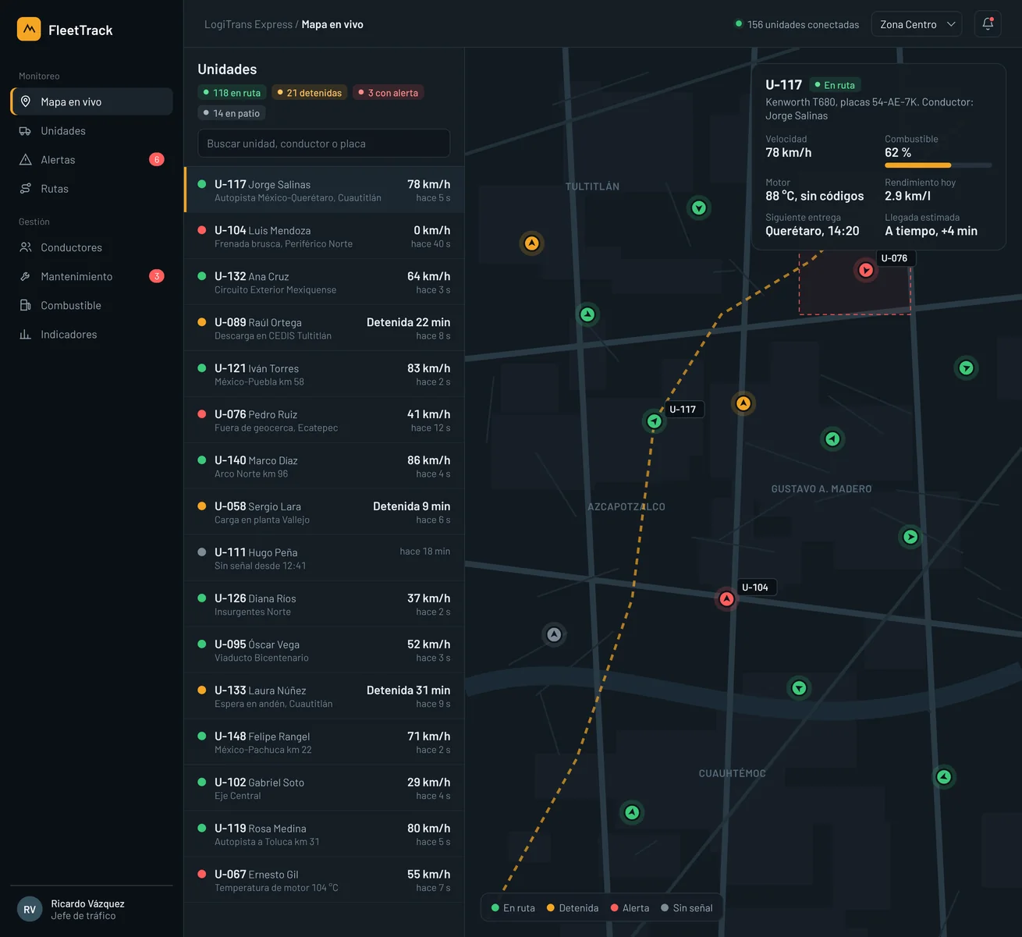Viewport: 1022px width, 937px height.
Task: Select the U-076 alert marker on map
Action: coord(866,270)
